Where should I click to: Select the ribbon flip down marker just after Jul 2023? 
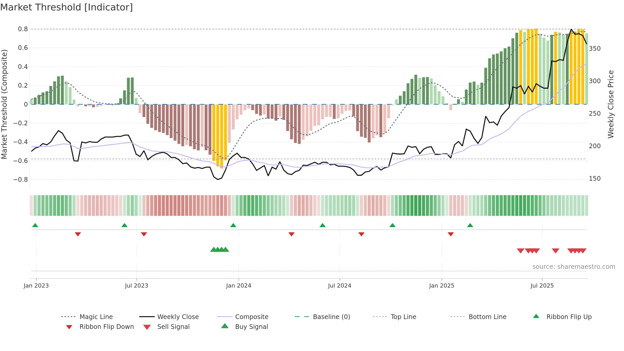144,234
